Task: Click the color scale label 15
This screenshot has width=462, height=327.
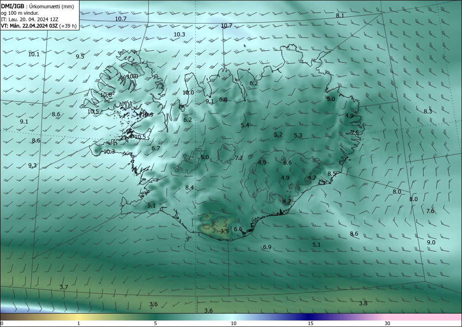Action: pyautogui.click(x=310, y=323)
